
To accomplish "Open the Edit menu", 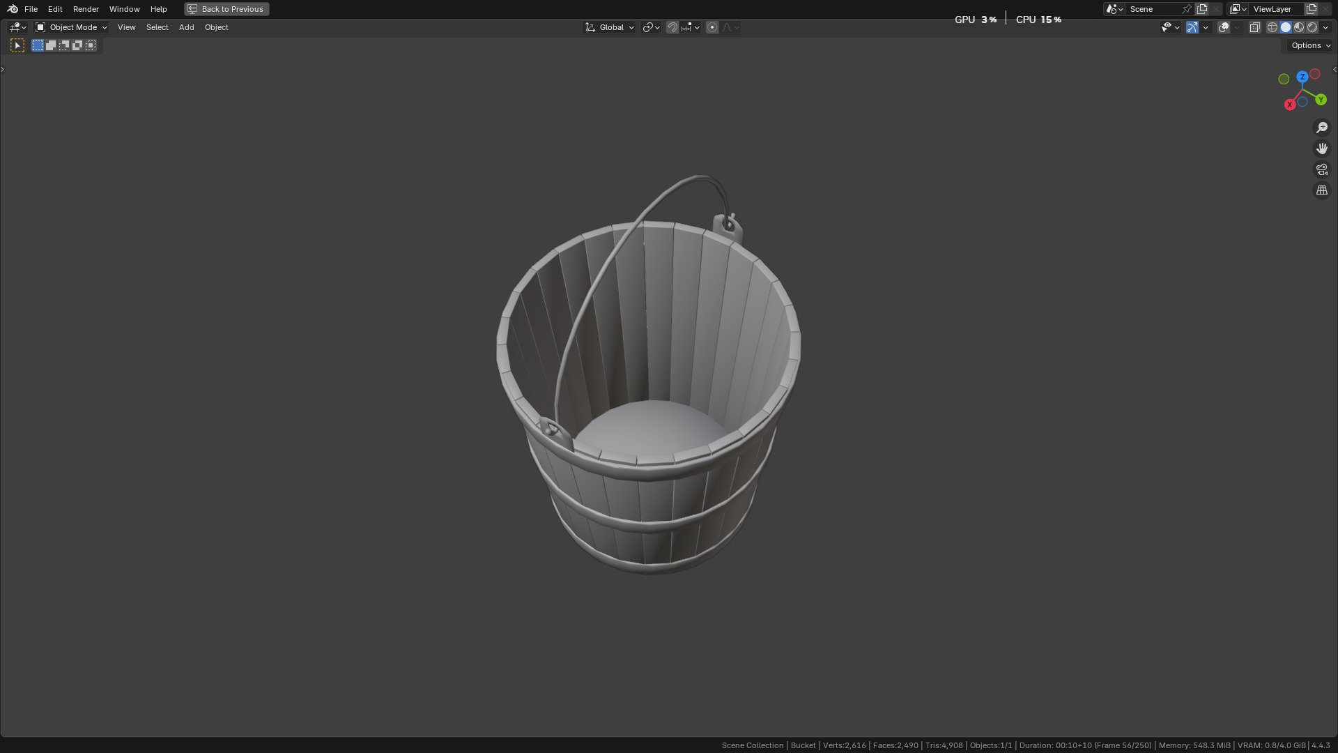I will click(x=55, y=9).
